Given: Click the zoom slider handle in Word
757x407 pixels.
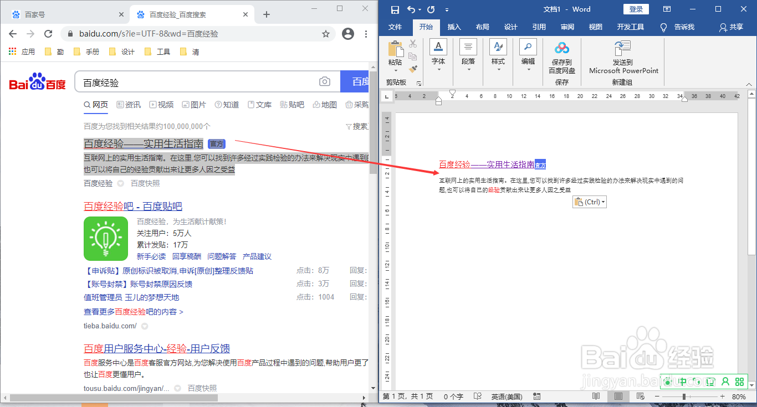Looking at the screenshot, I should point(684,396).
